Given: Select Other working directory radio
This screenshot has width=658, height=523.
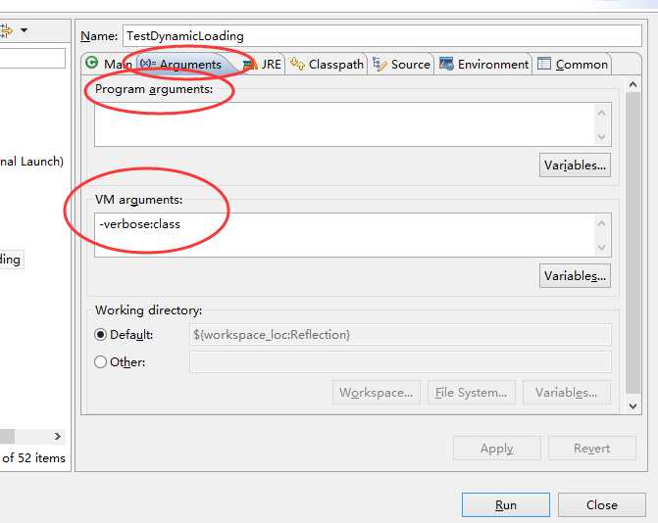Looking at the screenshot, I should coord(101,362).
